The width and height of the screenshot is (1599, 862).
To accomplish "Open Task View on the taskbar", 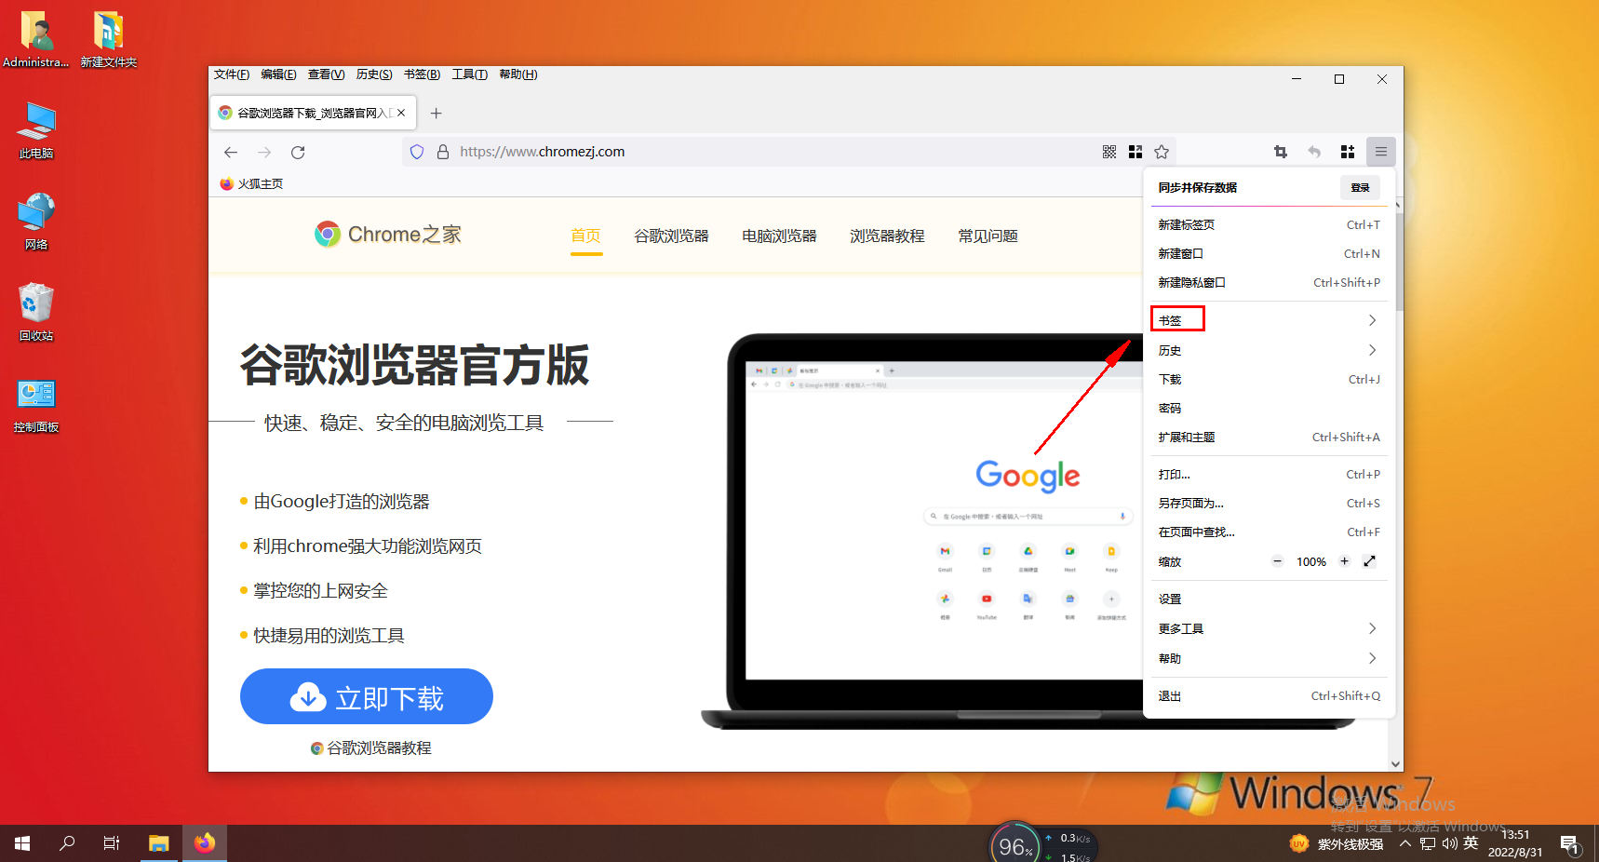I will tap(112, 843).
